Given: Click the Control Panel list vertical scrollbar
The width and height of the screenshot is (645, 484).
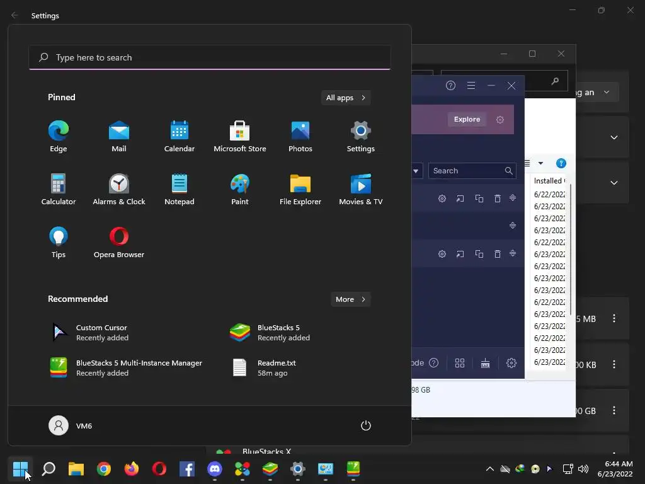Looking at the screenshot, I should click(571, 250).
